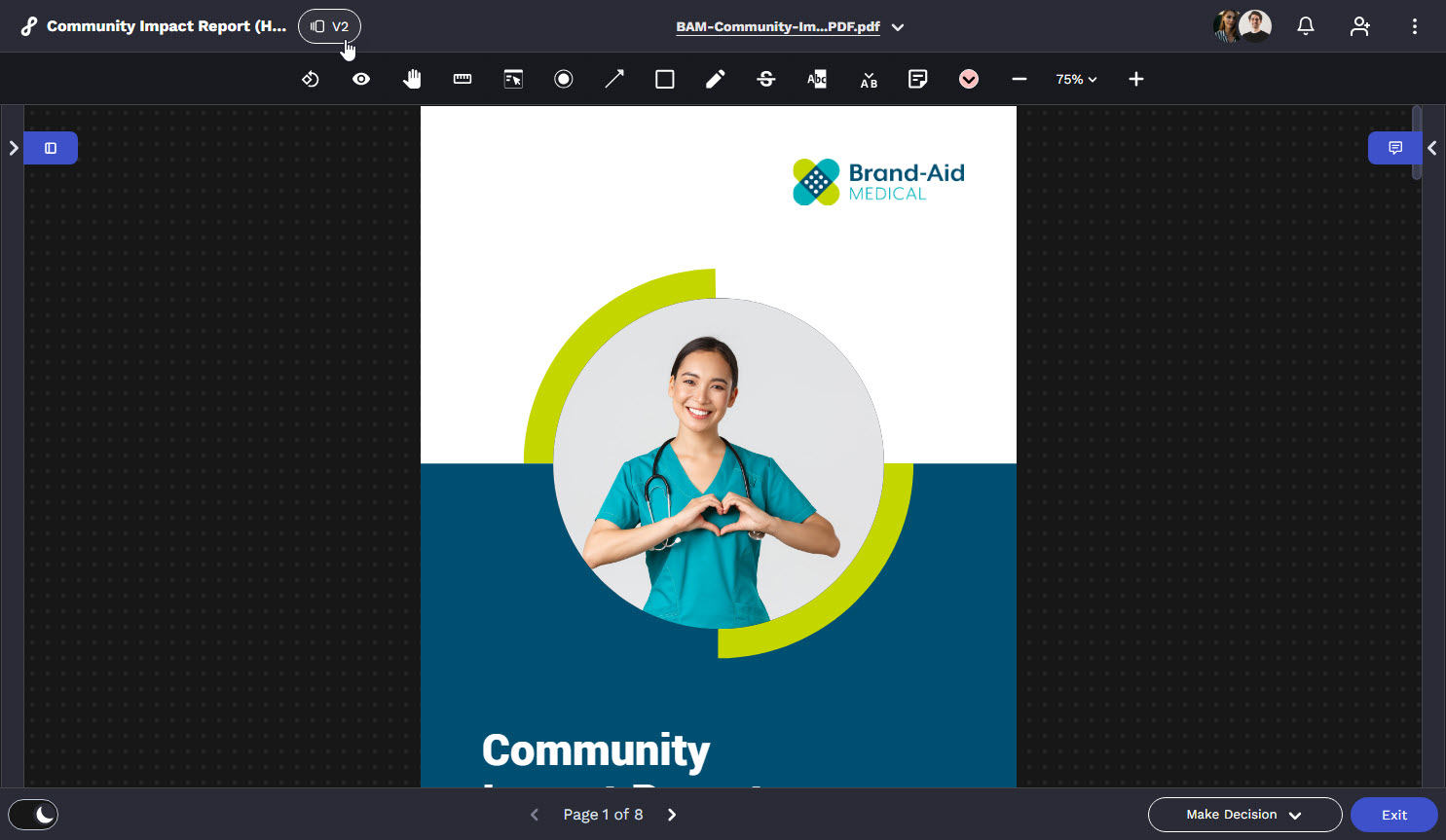This screenshot has height=840, width=1446.
Task: Go to next page arrow
Action: [672, 815]
